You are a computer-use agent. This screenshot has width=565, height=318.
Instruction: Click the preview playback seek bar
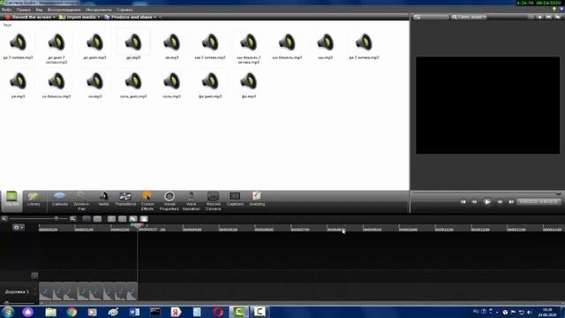(486, 193)
